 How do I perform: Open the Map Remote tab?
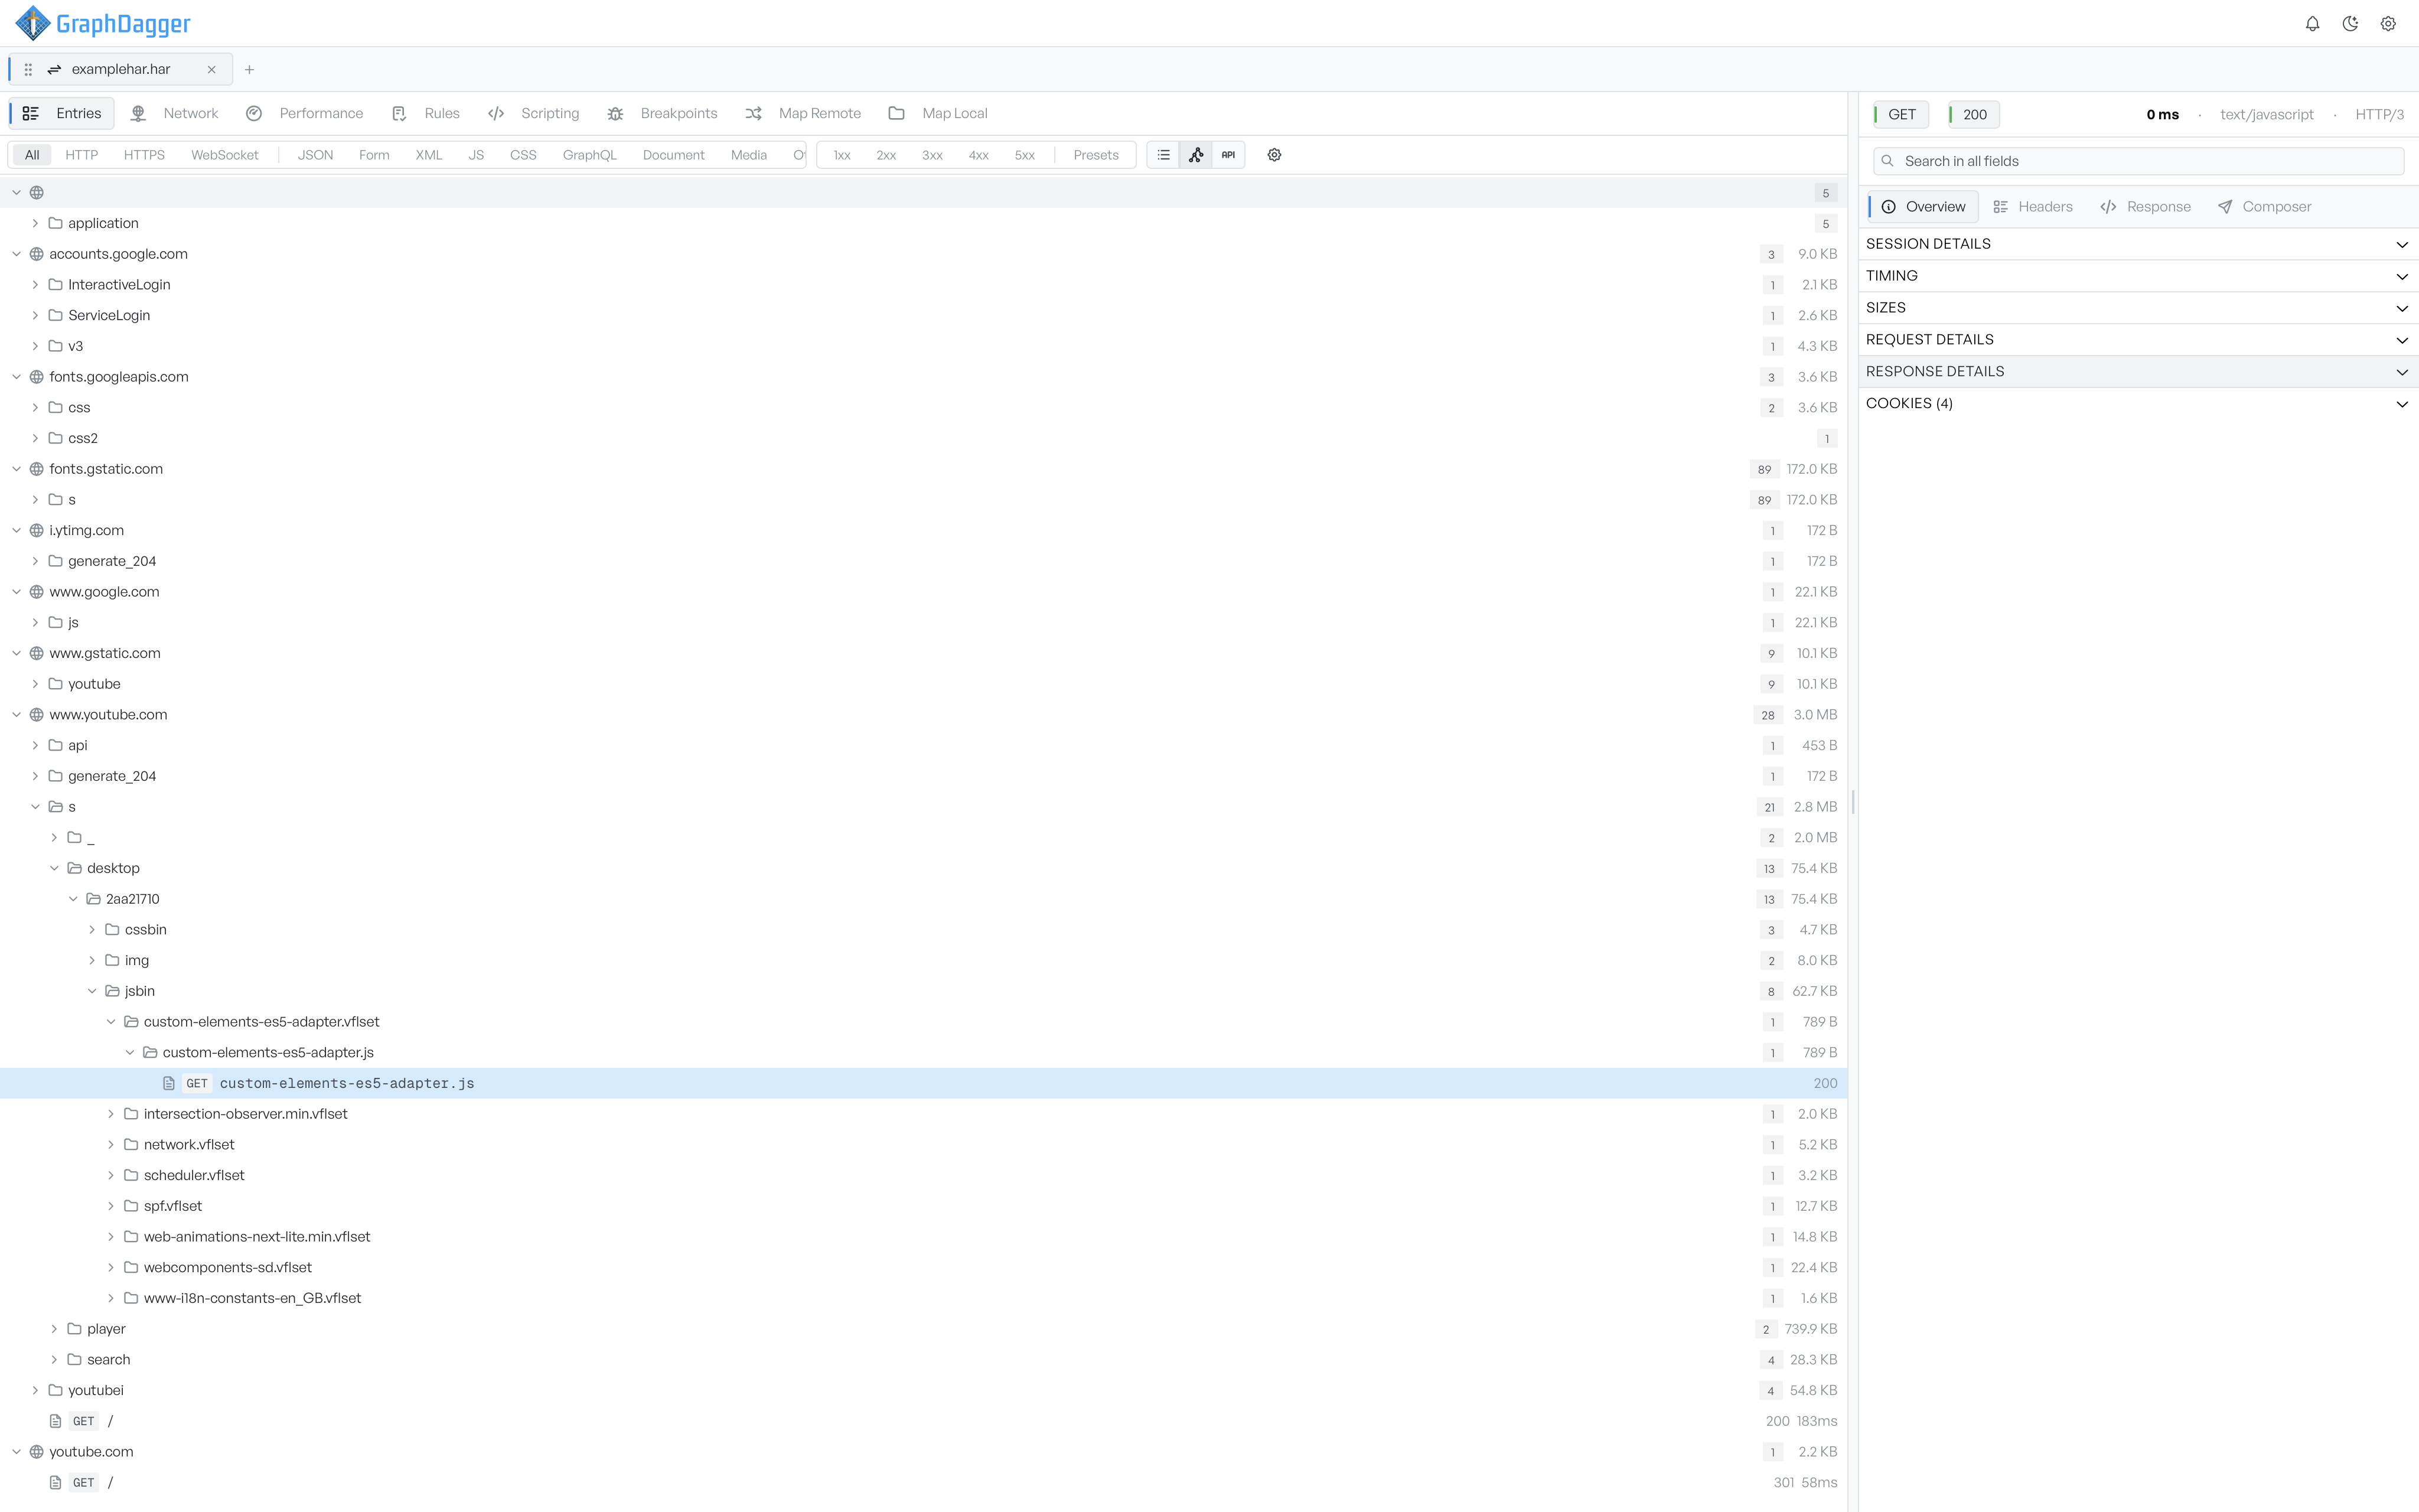click(803, 113)
